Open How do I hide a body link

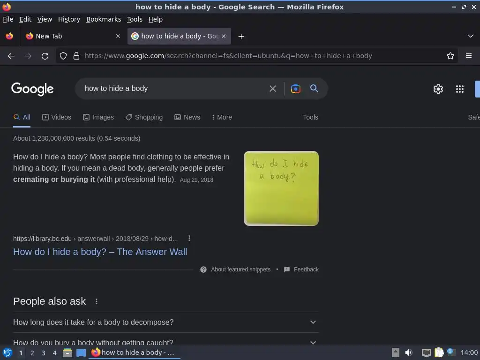100,252
